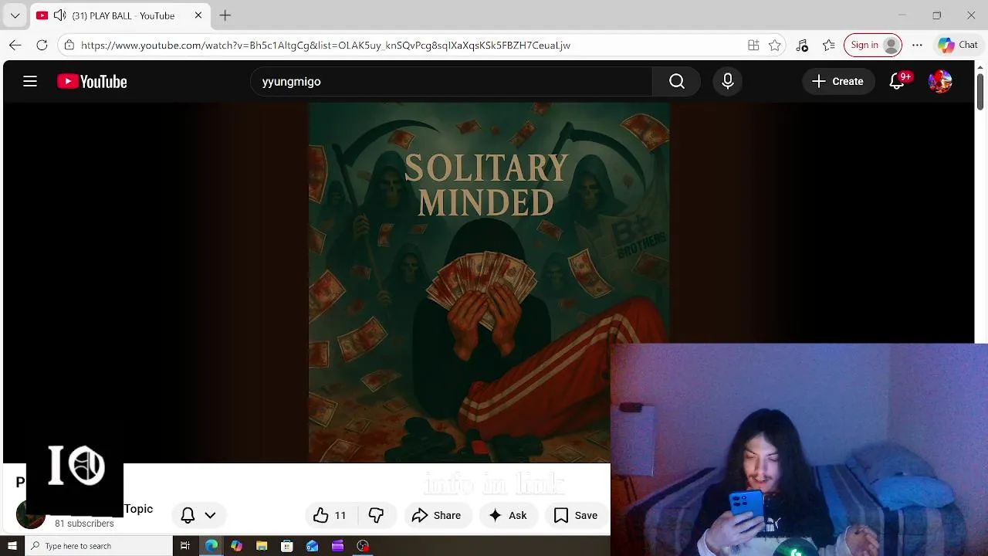The width and height of the screenshot is (988, 556).
Task: Open the purple clapperboard taskbar app
Action: (337, 546)
